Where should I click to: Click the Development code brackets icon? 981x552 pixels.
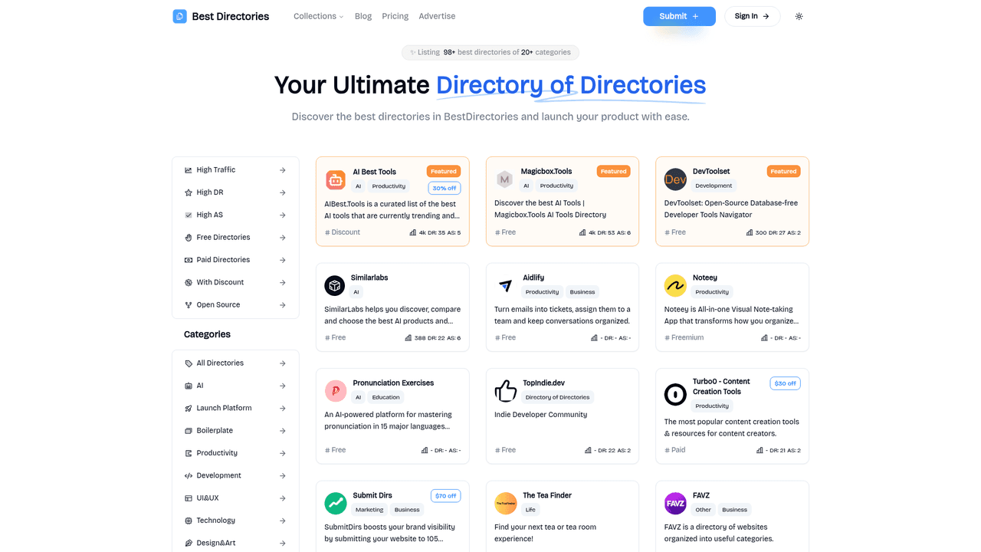(189, 476)
